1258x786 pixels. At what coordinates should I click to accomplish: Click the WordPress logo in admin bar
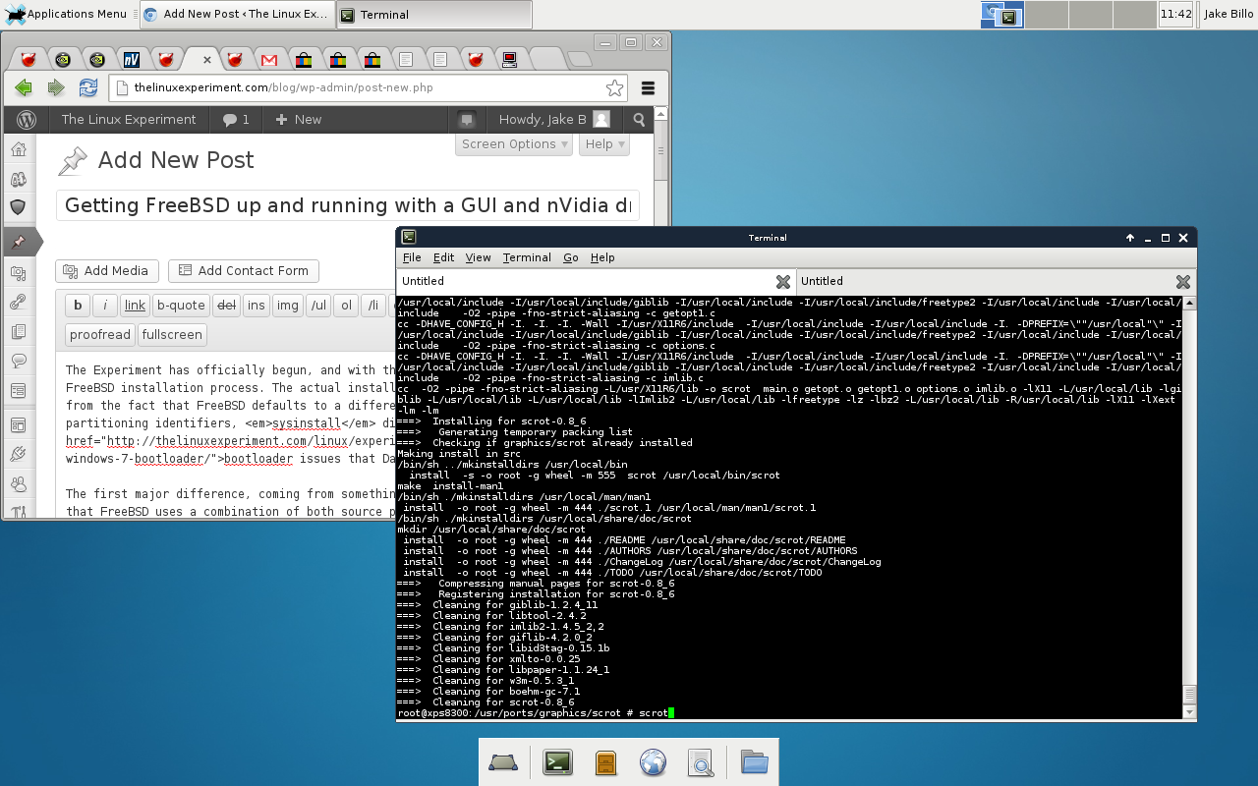tap(27, 120)
